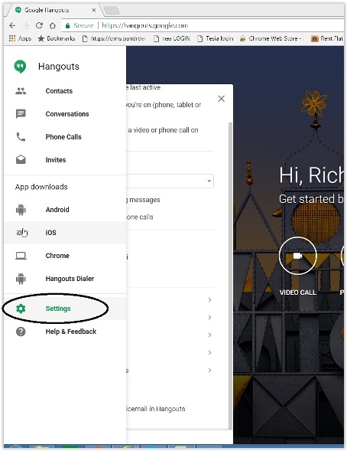Select the Chrome app download
Screen dimensions: 347x451
click(65, 256)
